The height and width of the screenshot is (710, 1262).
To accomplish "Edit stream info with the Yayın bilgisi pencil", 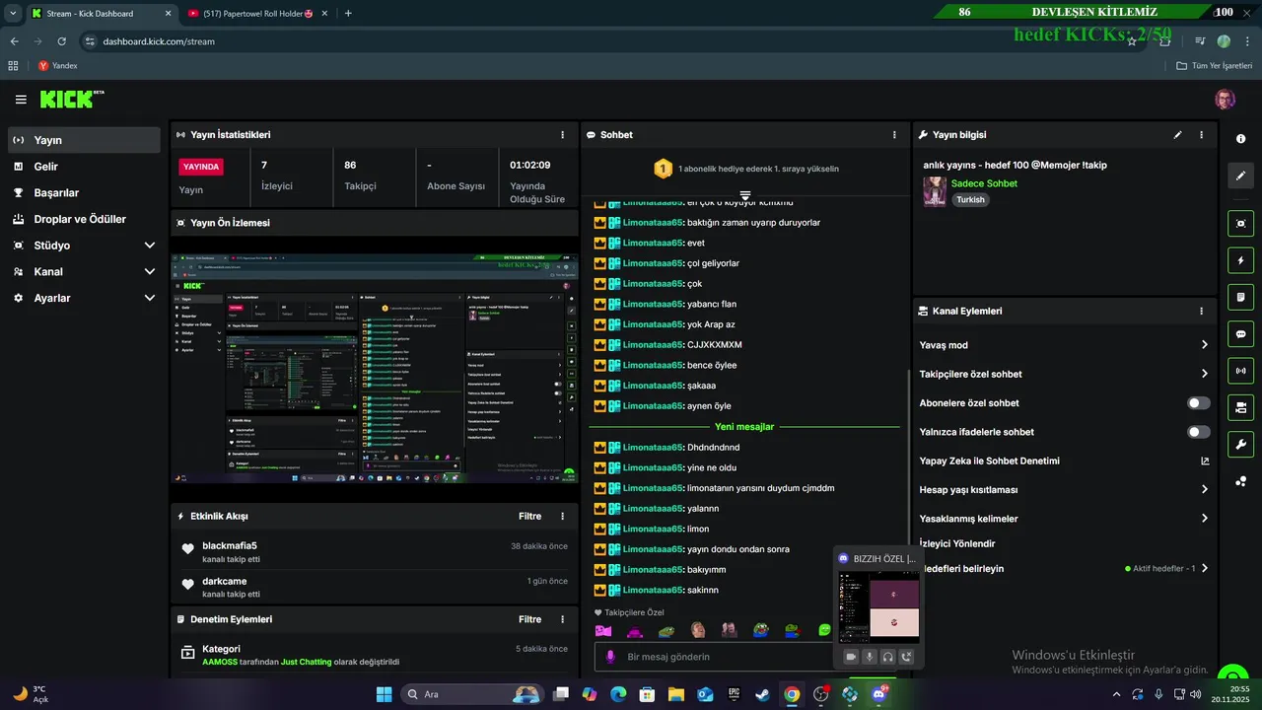I will 1177,135.
